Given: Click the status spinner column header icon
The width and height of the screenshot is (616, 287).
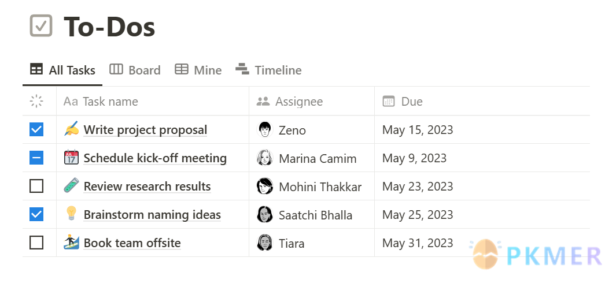Looking at the screenshot, I should 36,101.
